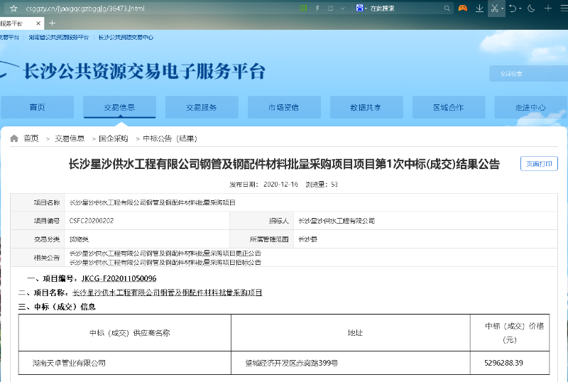Open the 湖南省公共资源服务平台 link
The image size is (568, 382).
(59, 37)
